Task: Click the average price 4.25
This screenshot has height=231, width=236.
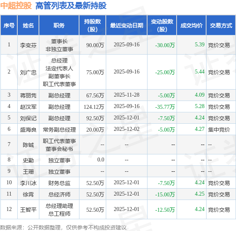Action: pos(199,194)
